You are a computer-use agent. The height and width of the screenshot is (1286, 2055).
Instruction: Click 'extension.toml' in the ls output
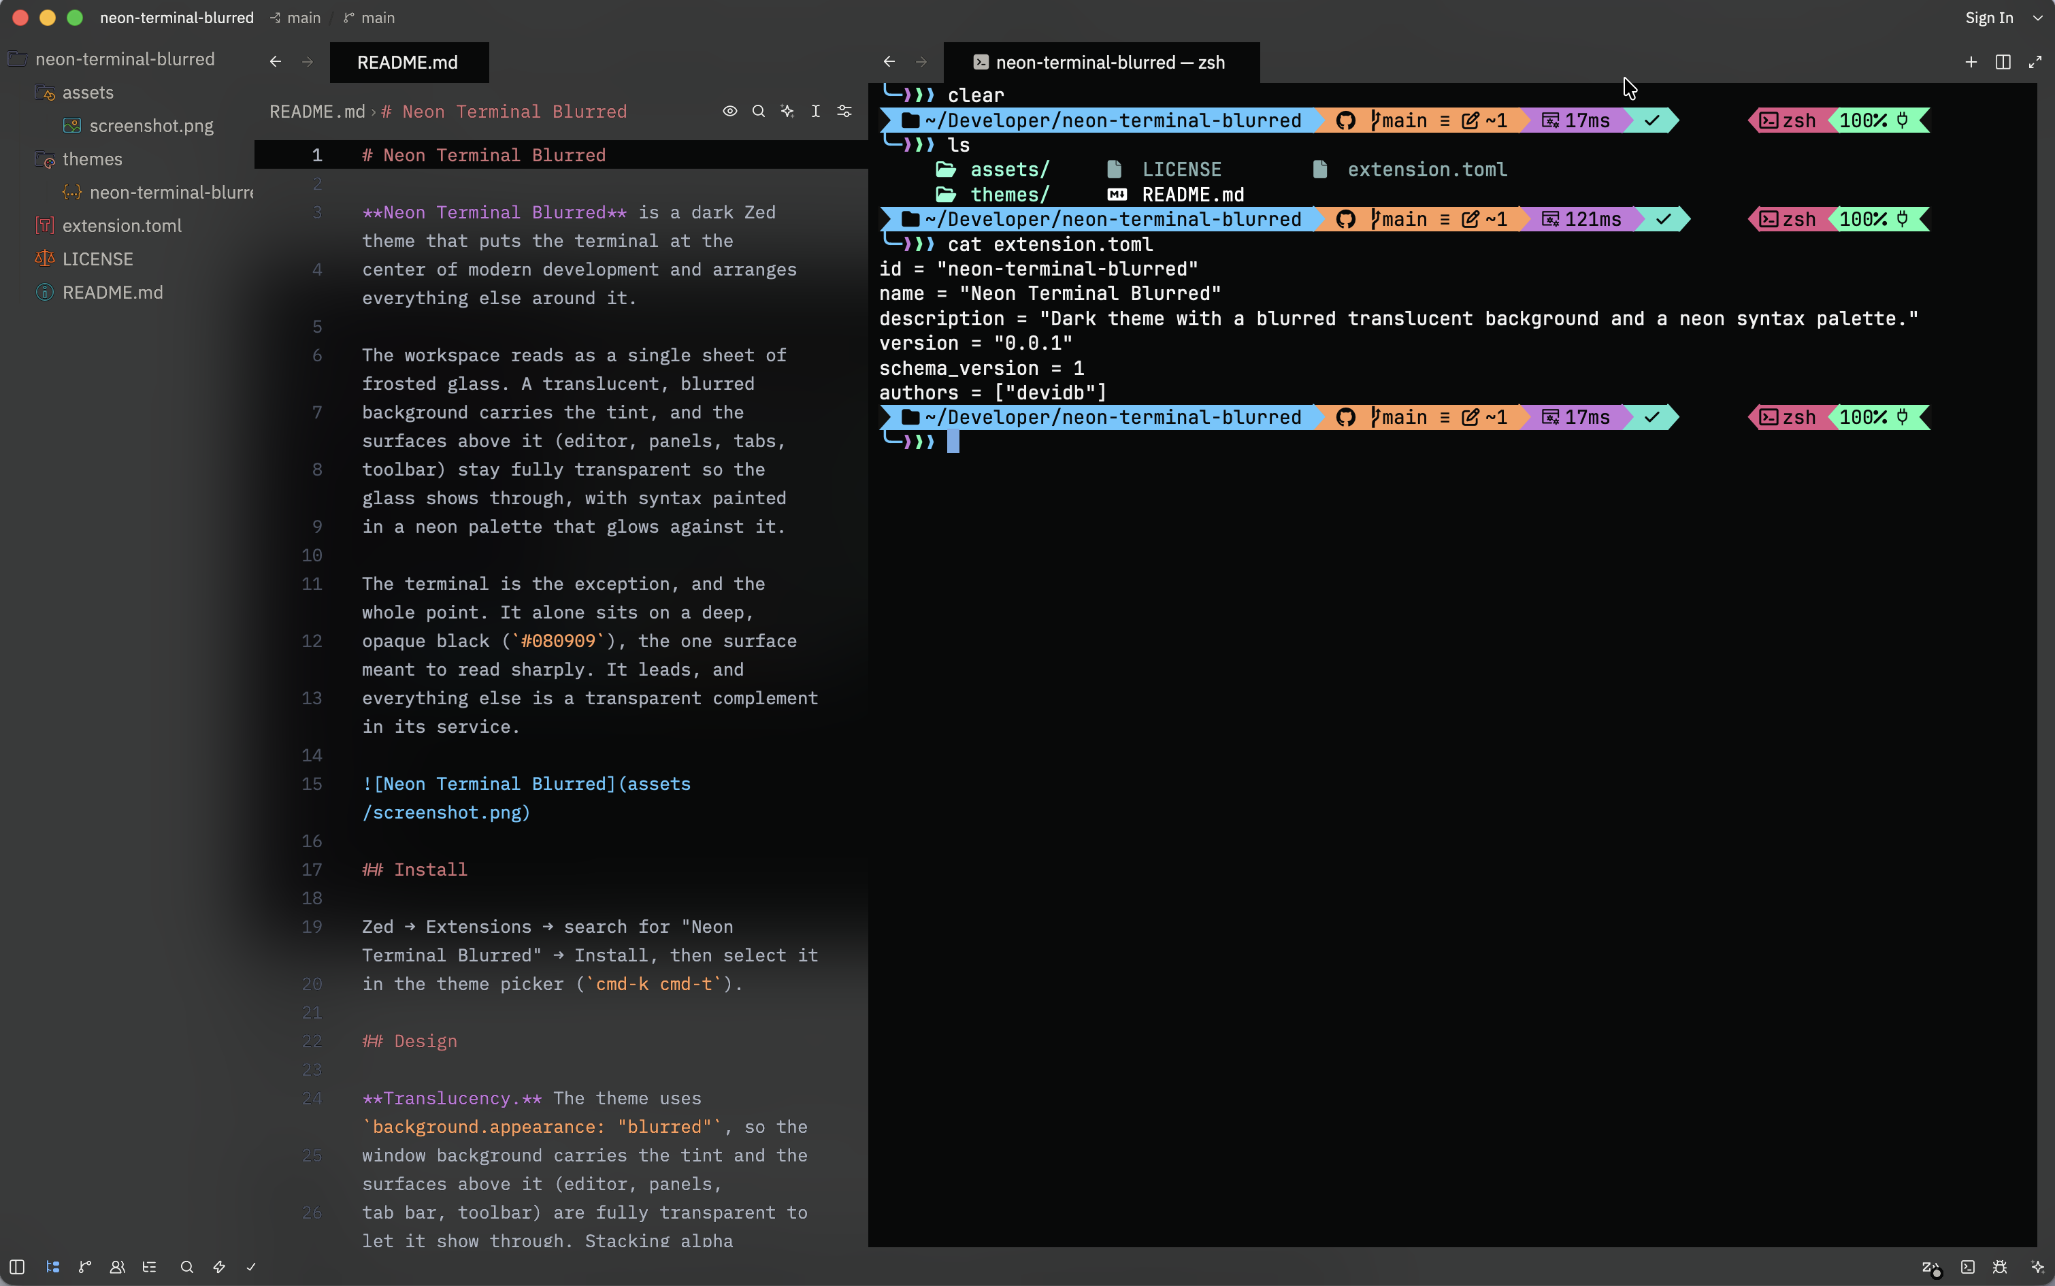(1426, 169)
